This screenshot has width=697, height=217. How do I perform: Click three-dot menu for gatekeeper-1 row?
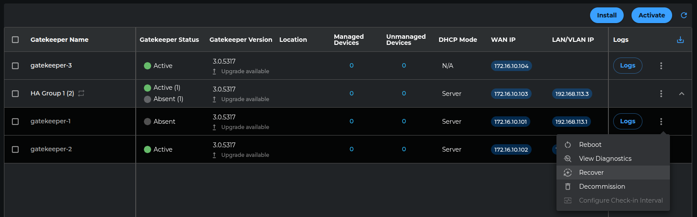(661, 122)
